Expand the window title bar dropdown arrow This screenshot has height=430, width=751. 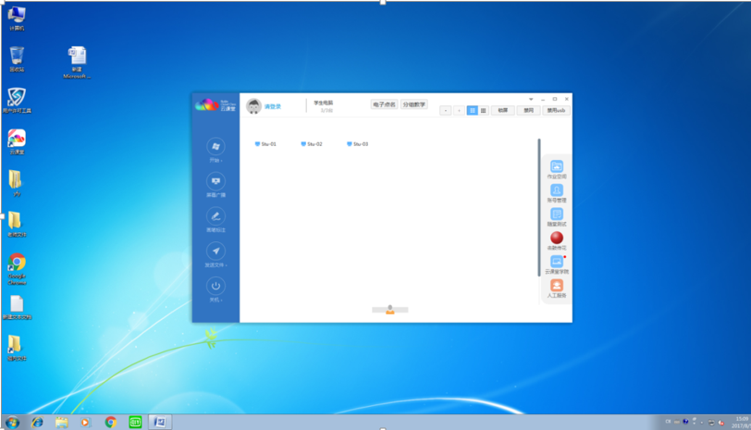point(531,98)
